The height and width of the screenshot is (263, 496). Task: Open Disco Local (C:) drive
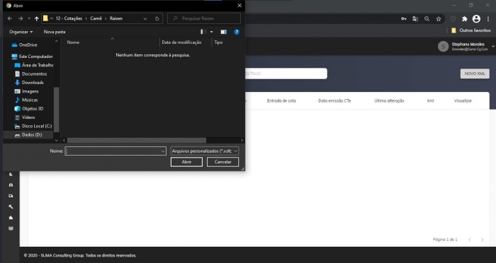[33, 126]
